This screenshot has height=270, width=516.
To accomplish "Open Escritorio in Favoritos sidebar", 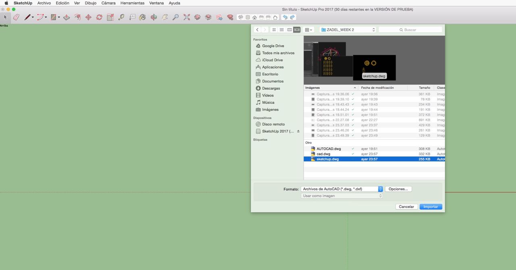I will (270, 74).
